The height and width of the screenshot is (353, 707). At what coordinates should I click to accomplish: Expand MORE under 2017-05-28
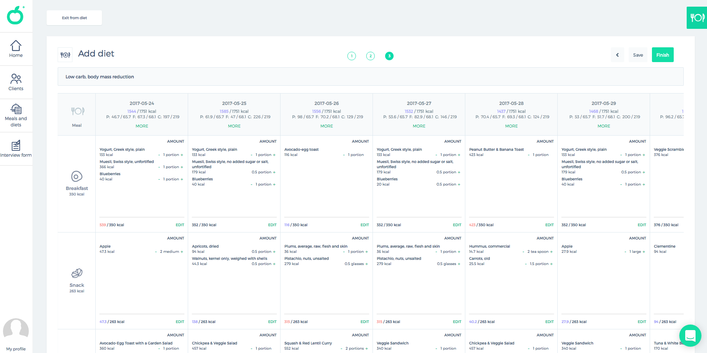(511, 126)
